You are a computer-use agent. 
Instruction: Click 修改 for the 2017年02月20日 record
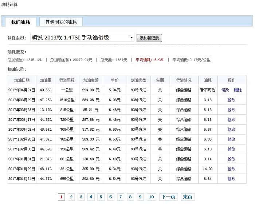231,139
